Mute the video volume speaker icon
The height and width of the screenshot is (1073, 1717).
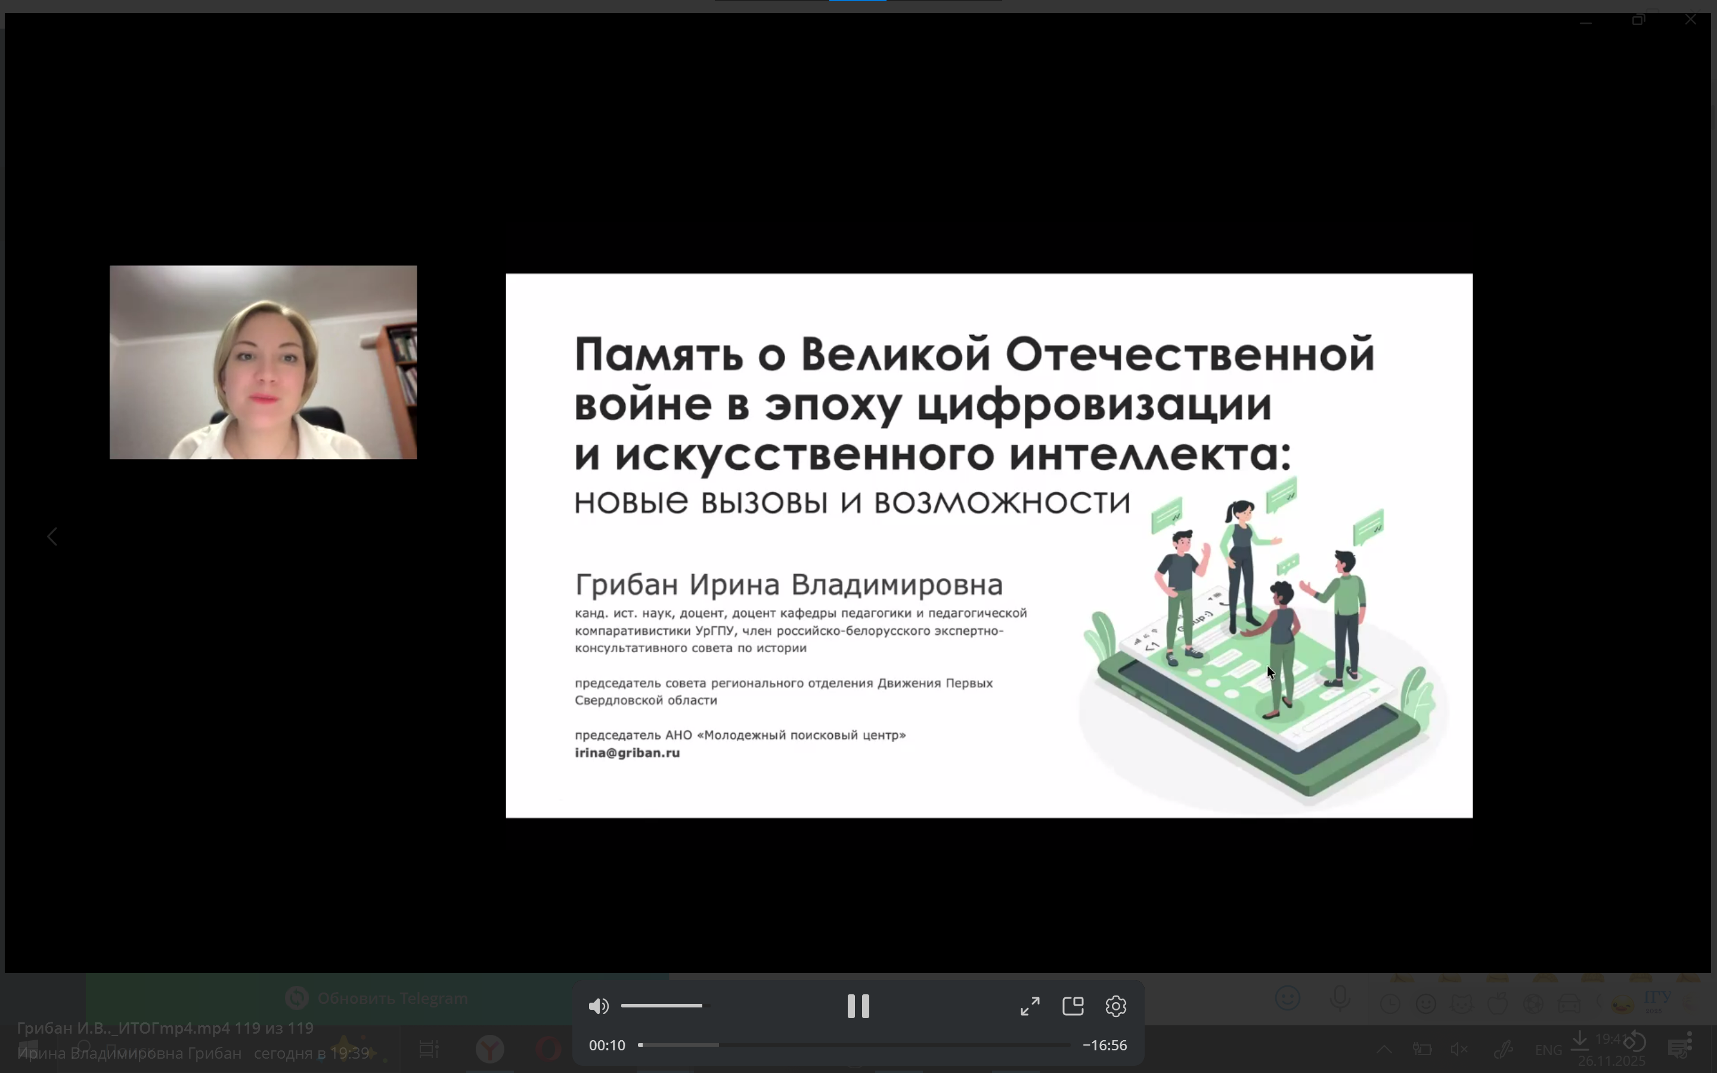pyautogui.click(x=598, y=1006)
